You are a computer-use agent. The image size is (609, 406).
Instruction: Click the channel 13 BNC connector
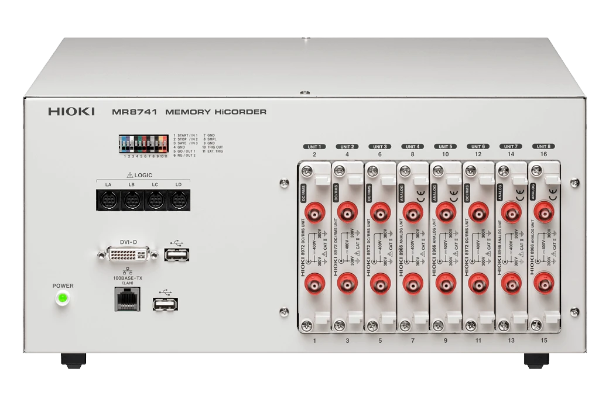[511, 284]
